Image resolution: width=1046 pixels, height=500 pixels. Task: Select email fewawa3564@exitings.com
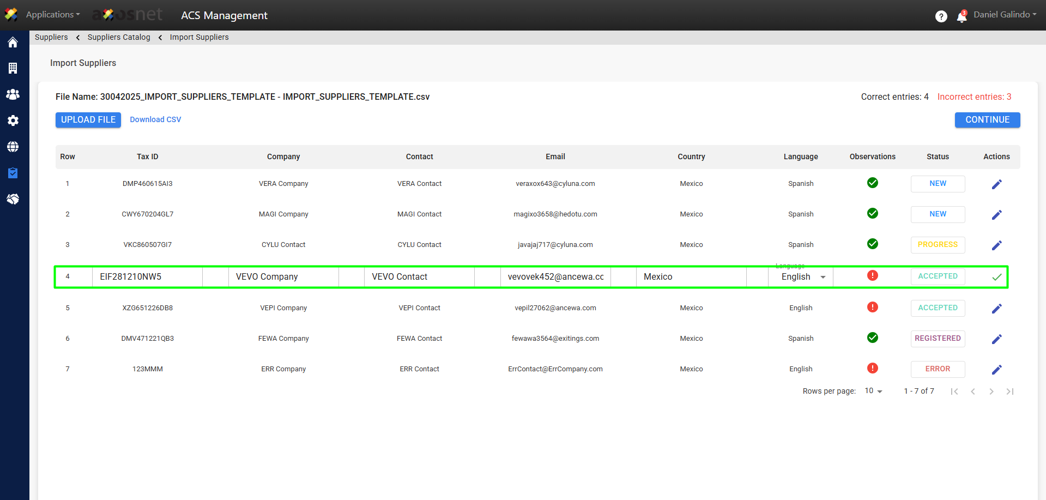tap(555, 339)
